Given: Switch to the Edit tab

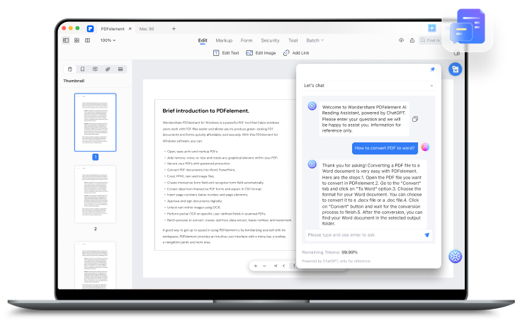Looking at the screenshot, I should click(203, 40).
